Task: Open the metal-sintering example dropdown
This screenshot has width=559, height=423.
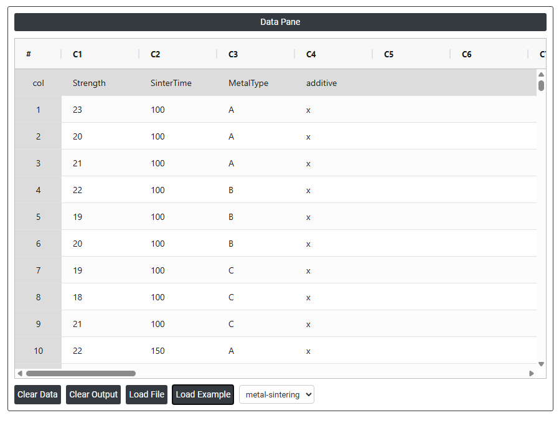Action: (x=276, y=394)
